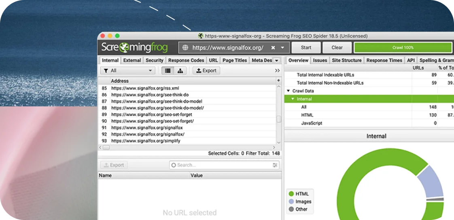Switch to list view mode
Screen dimensions: 454x220
pos(168,71)
